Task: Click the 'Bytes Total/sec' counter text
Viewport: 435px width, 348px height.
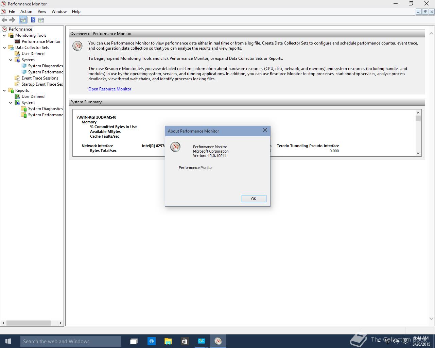Action: [103, 151]
